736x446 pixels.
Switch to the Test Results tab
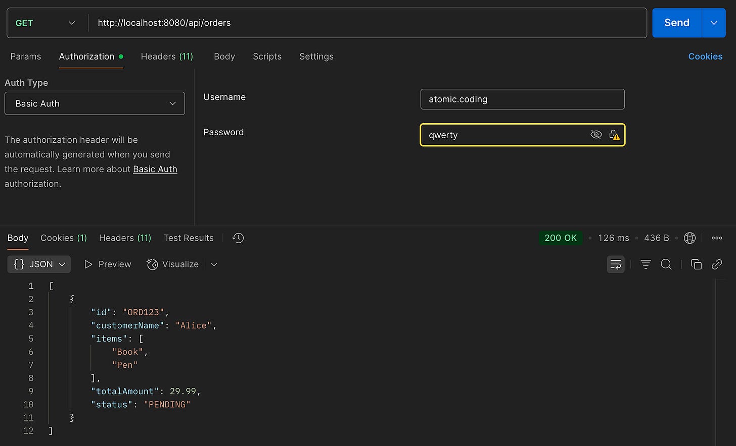[x=188, y=238]
